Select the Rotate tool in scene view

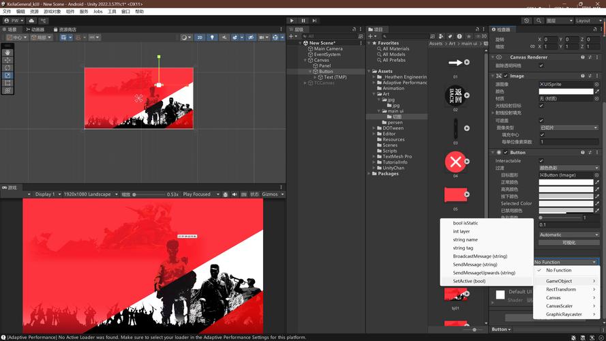[x=7, y=68]
